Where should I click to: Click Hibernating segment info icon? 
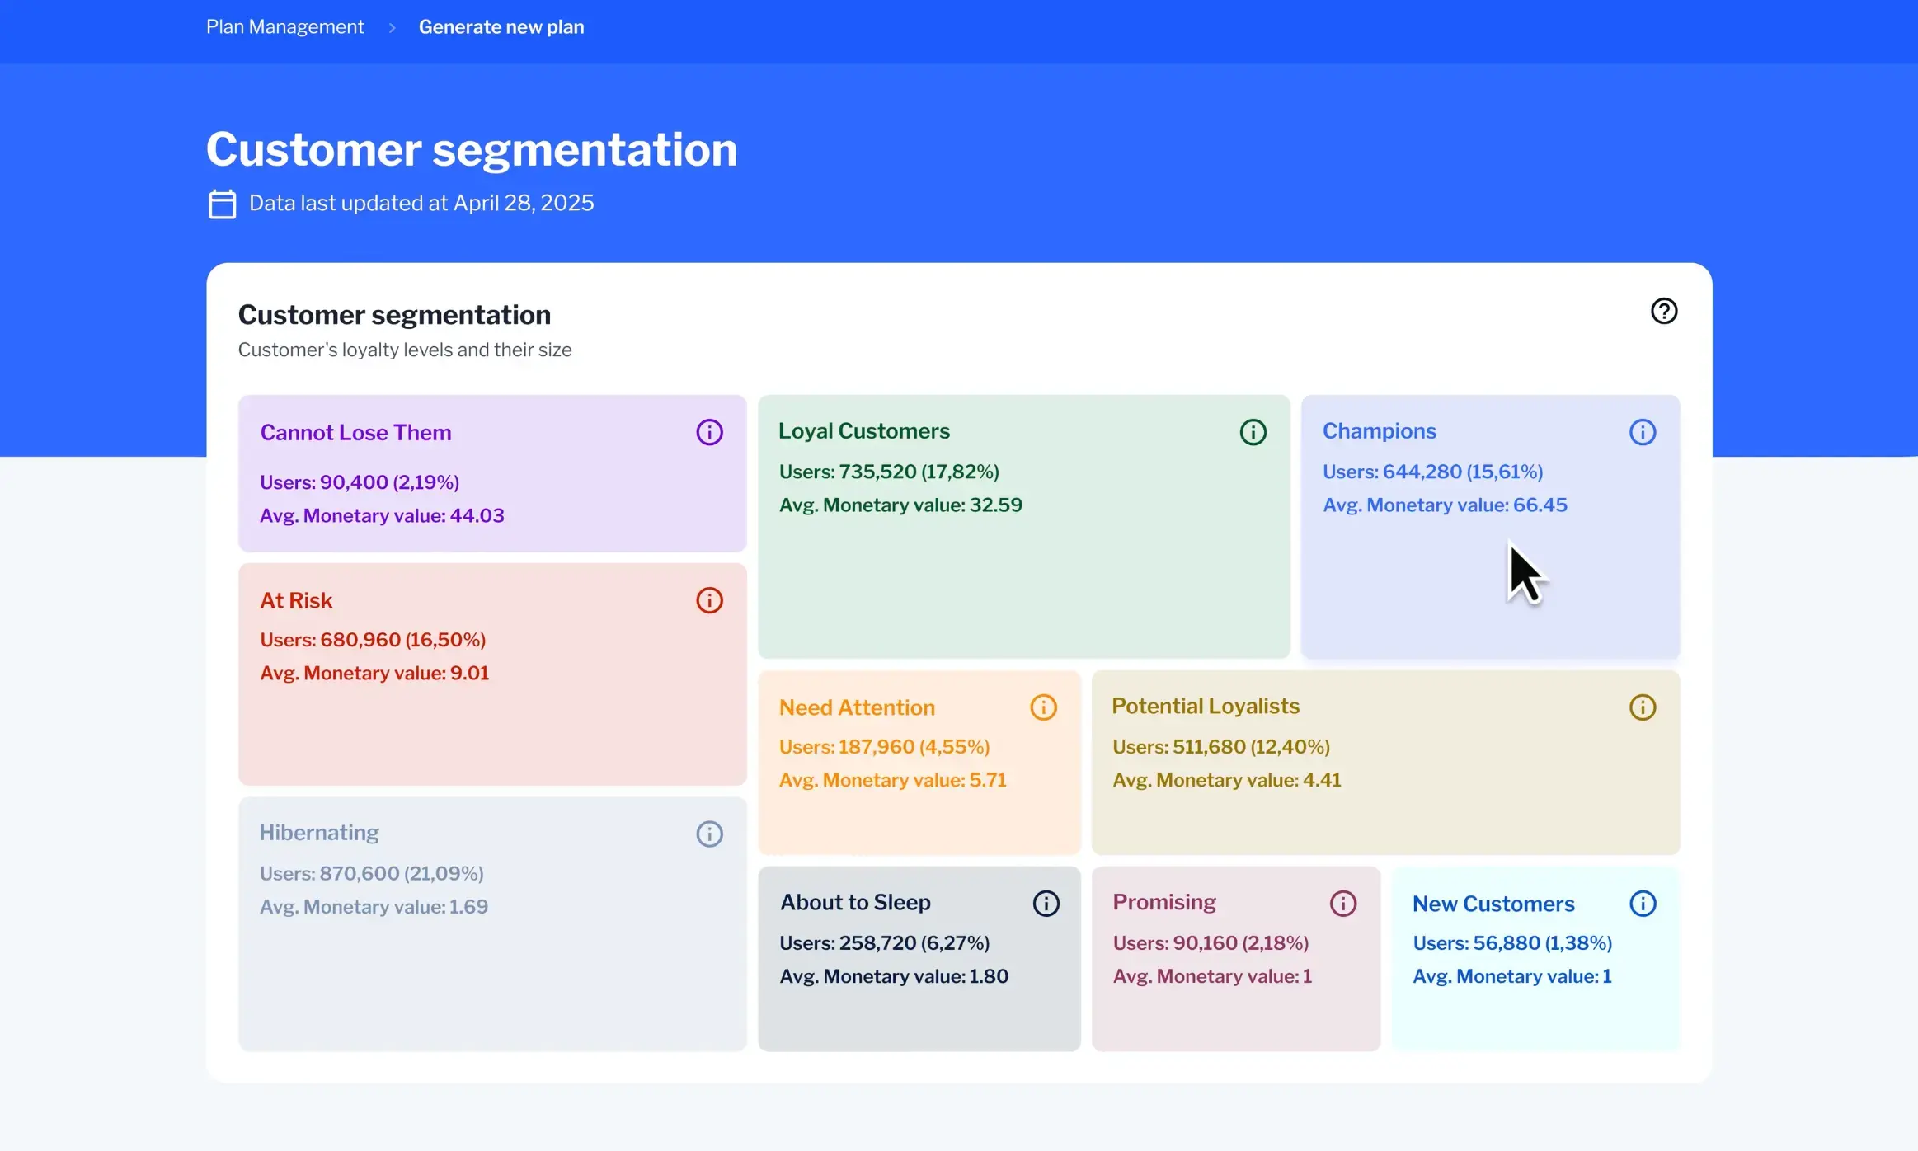pyautogui.click(x=709, y=834)
